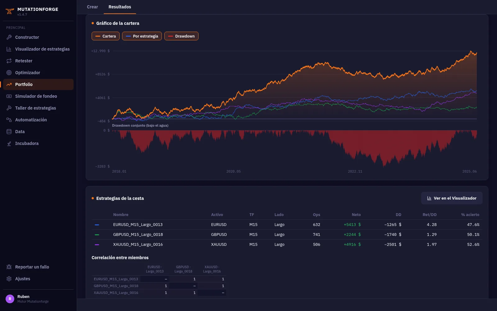Click the +5413 $ net value
497x311 pixels.
click(352, 225)
